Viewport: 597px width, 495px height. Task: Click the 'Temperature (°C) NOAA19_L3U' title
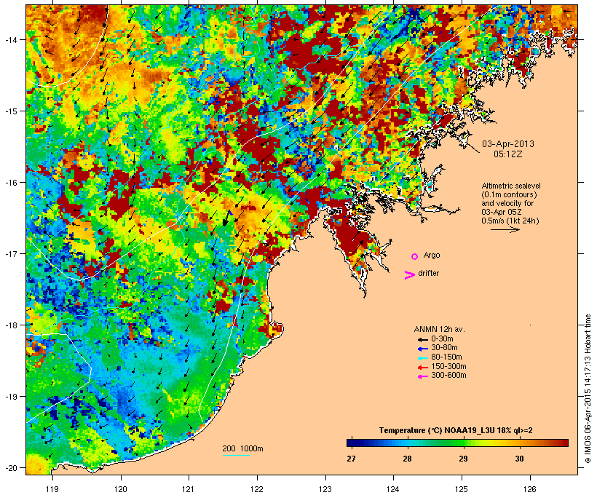coord(437,431)
